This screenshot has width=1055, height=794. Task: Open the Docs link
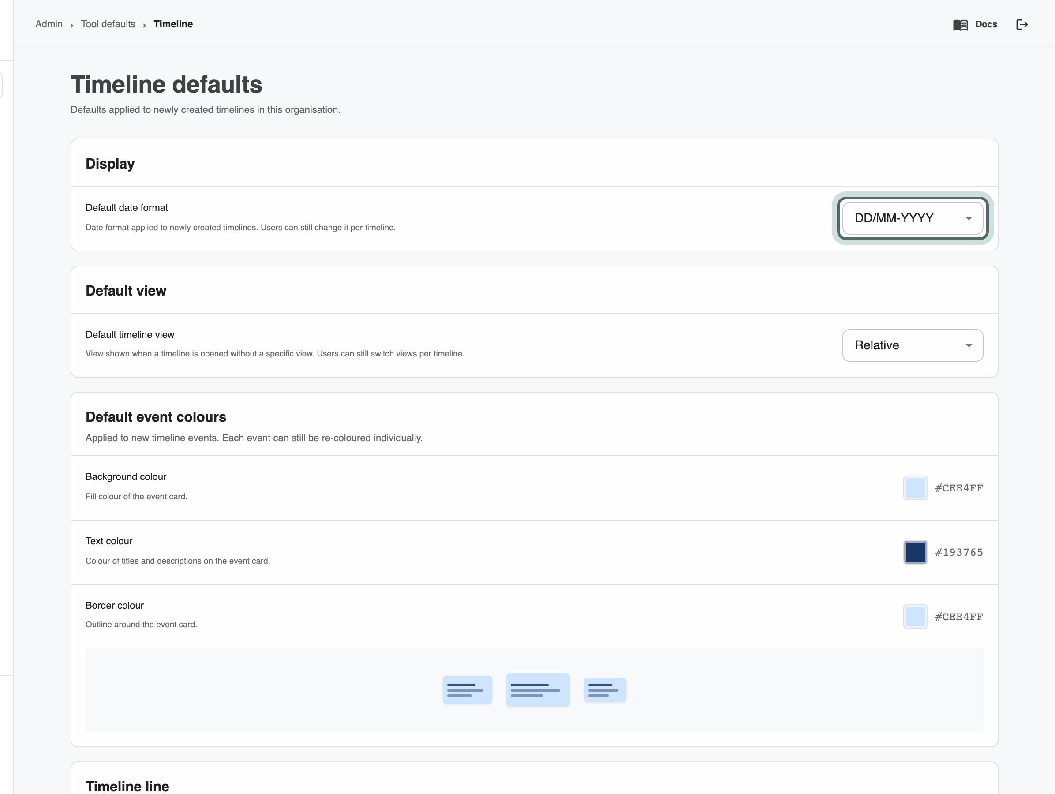tap(986, 24)
